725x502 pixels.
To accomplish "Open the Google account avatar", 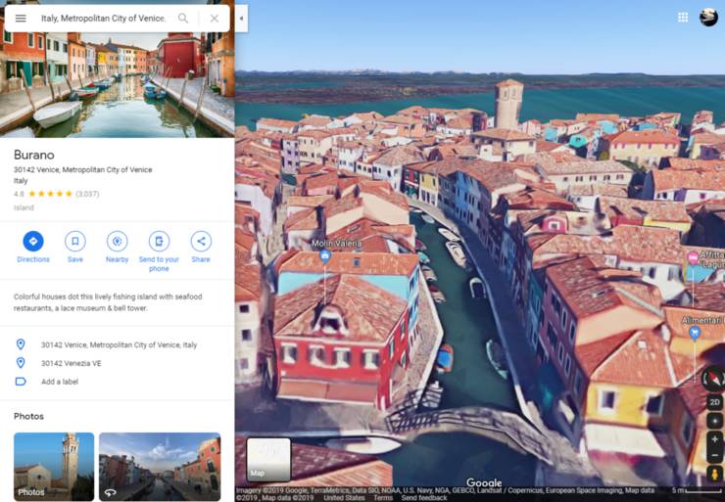I will click(708, 18).
